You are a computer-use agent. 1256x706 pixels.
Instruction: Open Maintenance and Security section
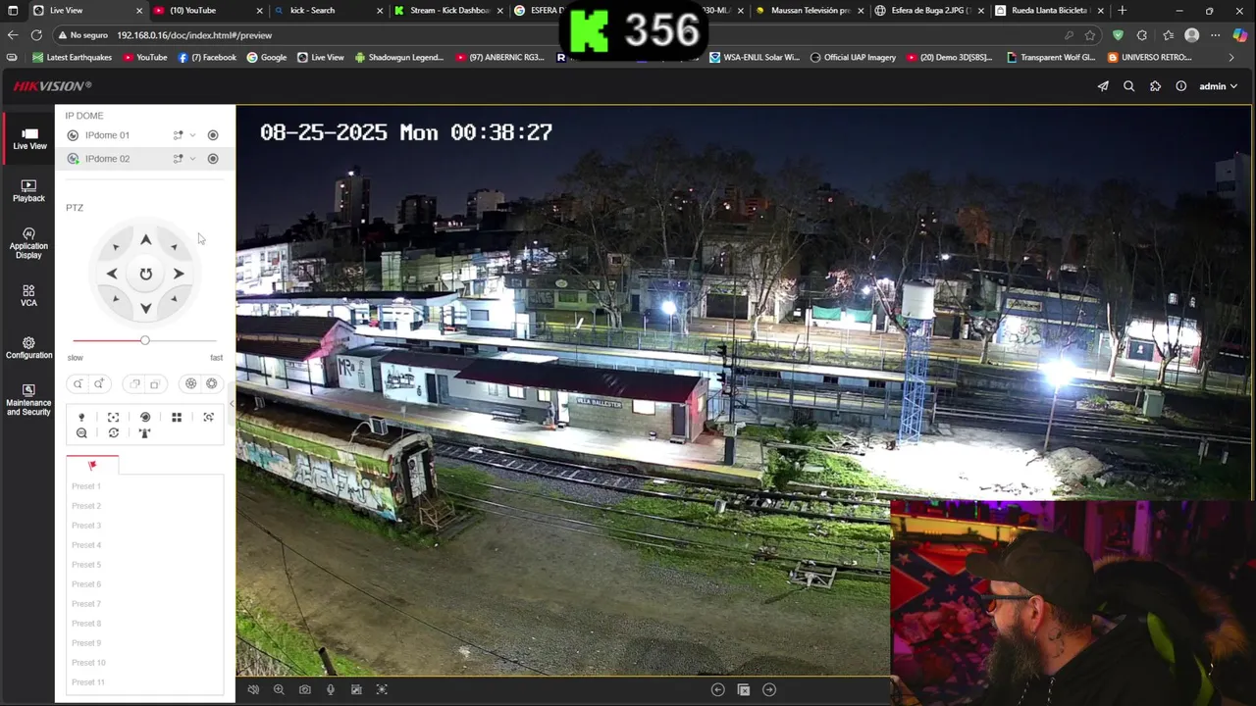coord(29,400)
